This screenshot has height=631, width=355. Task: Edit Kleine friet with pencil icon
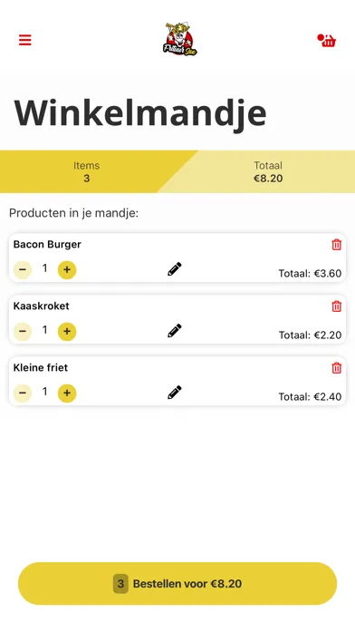pos(175,392)
